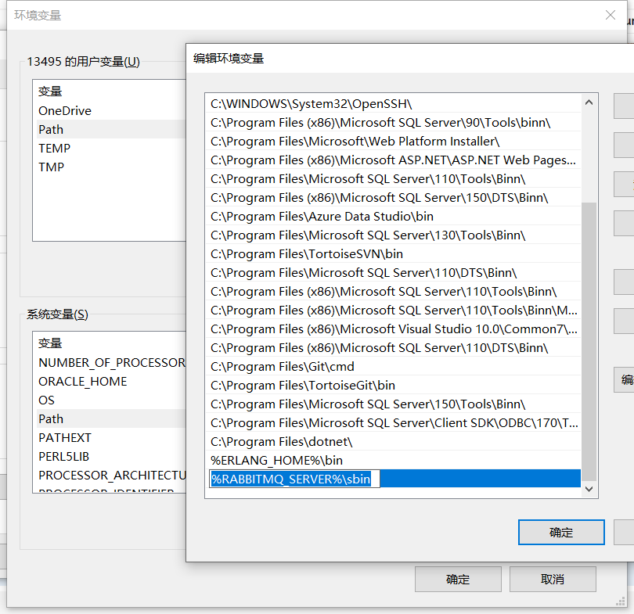Image resolution: width=634 pixels, height=614 pixels.
Task: Select TEMP user variable
Action: point(111,149)
